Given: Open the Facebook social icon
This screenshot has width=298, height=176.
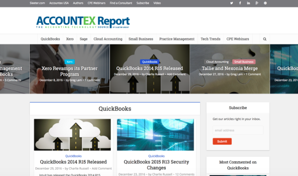Looking at the screenshot, I should pyautogui.click(x=240, y=3).
